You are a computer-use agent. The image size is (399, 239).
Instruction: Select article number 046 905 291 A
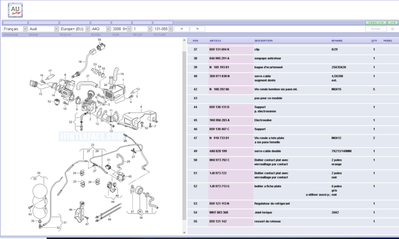(219, 58)
